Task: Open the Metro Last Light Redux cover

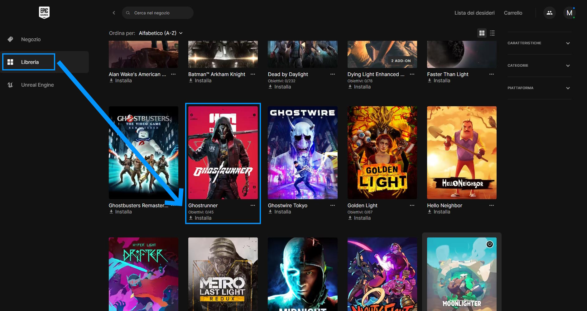Action: pos(223,274)
